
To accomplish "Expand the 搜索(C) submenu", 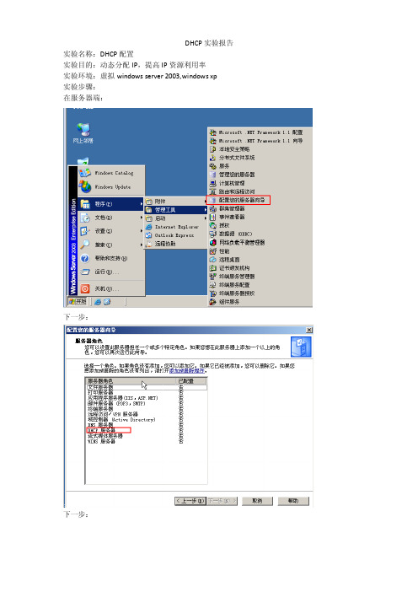I will click(111, 245).
